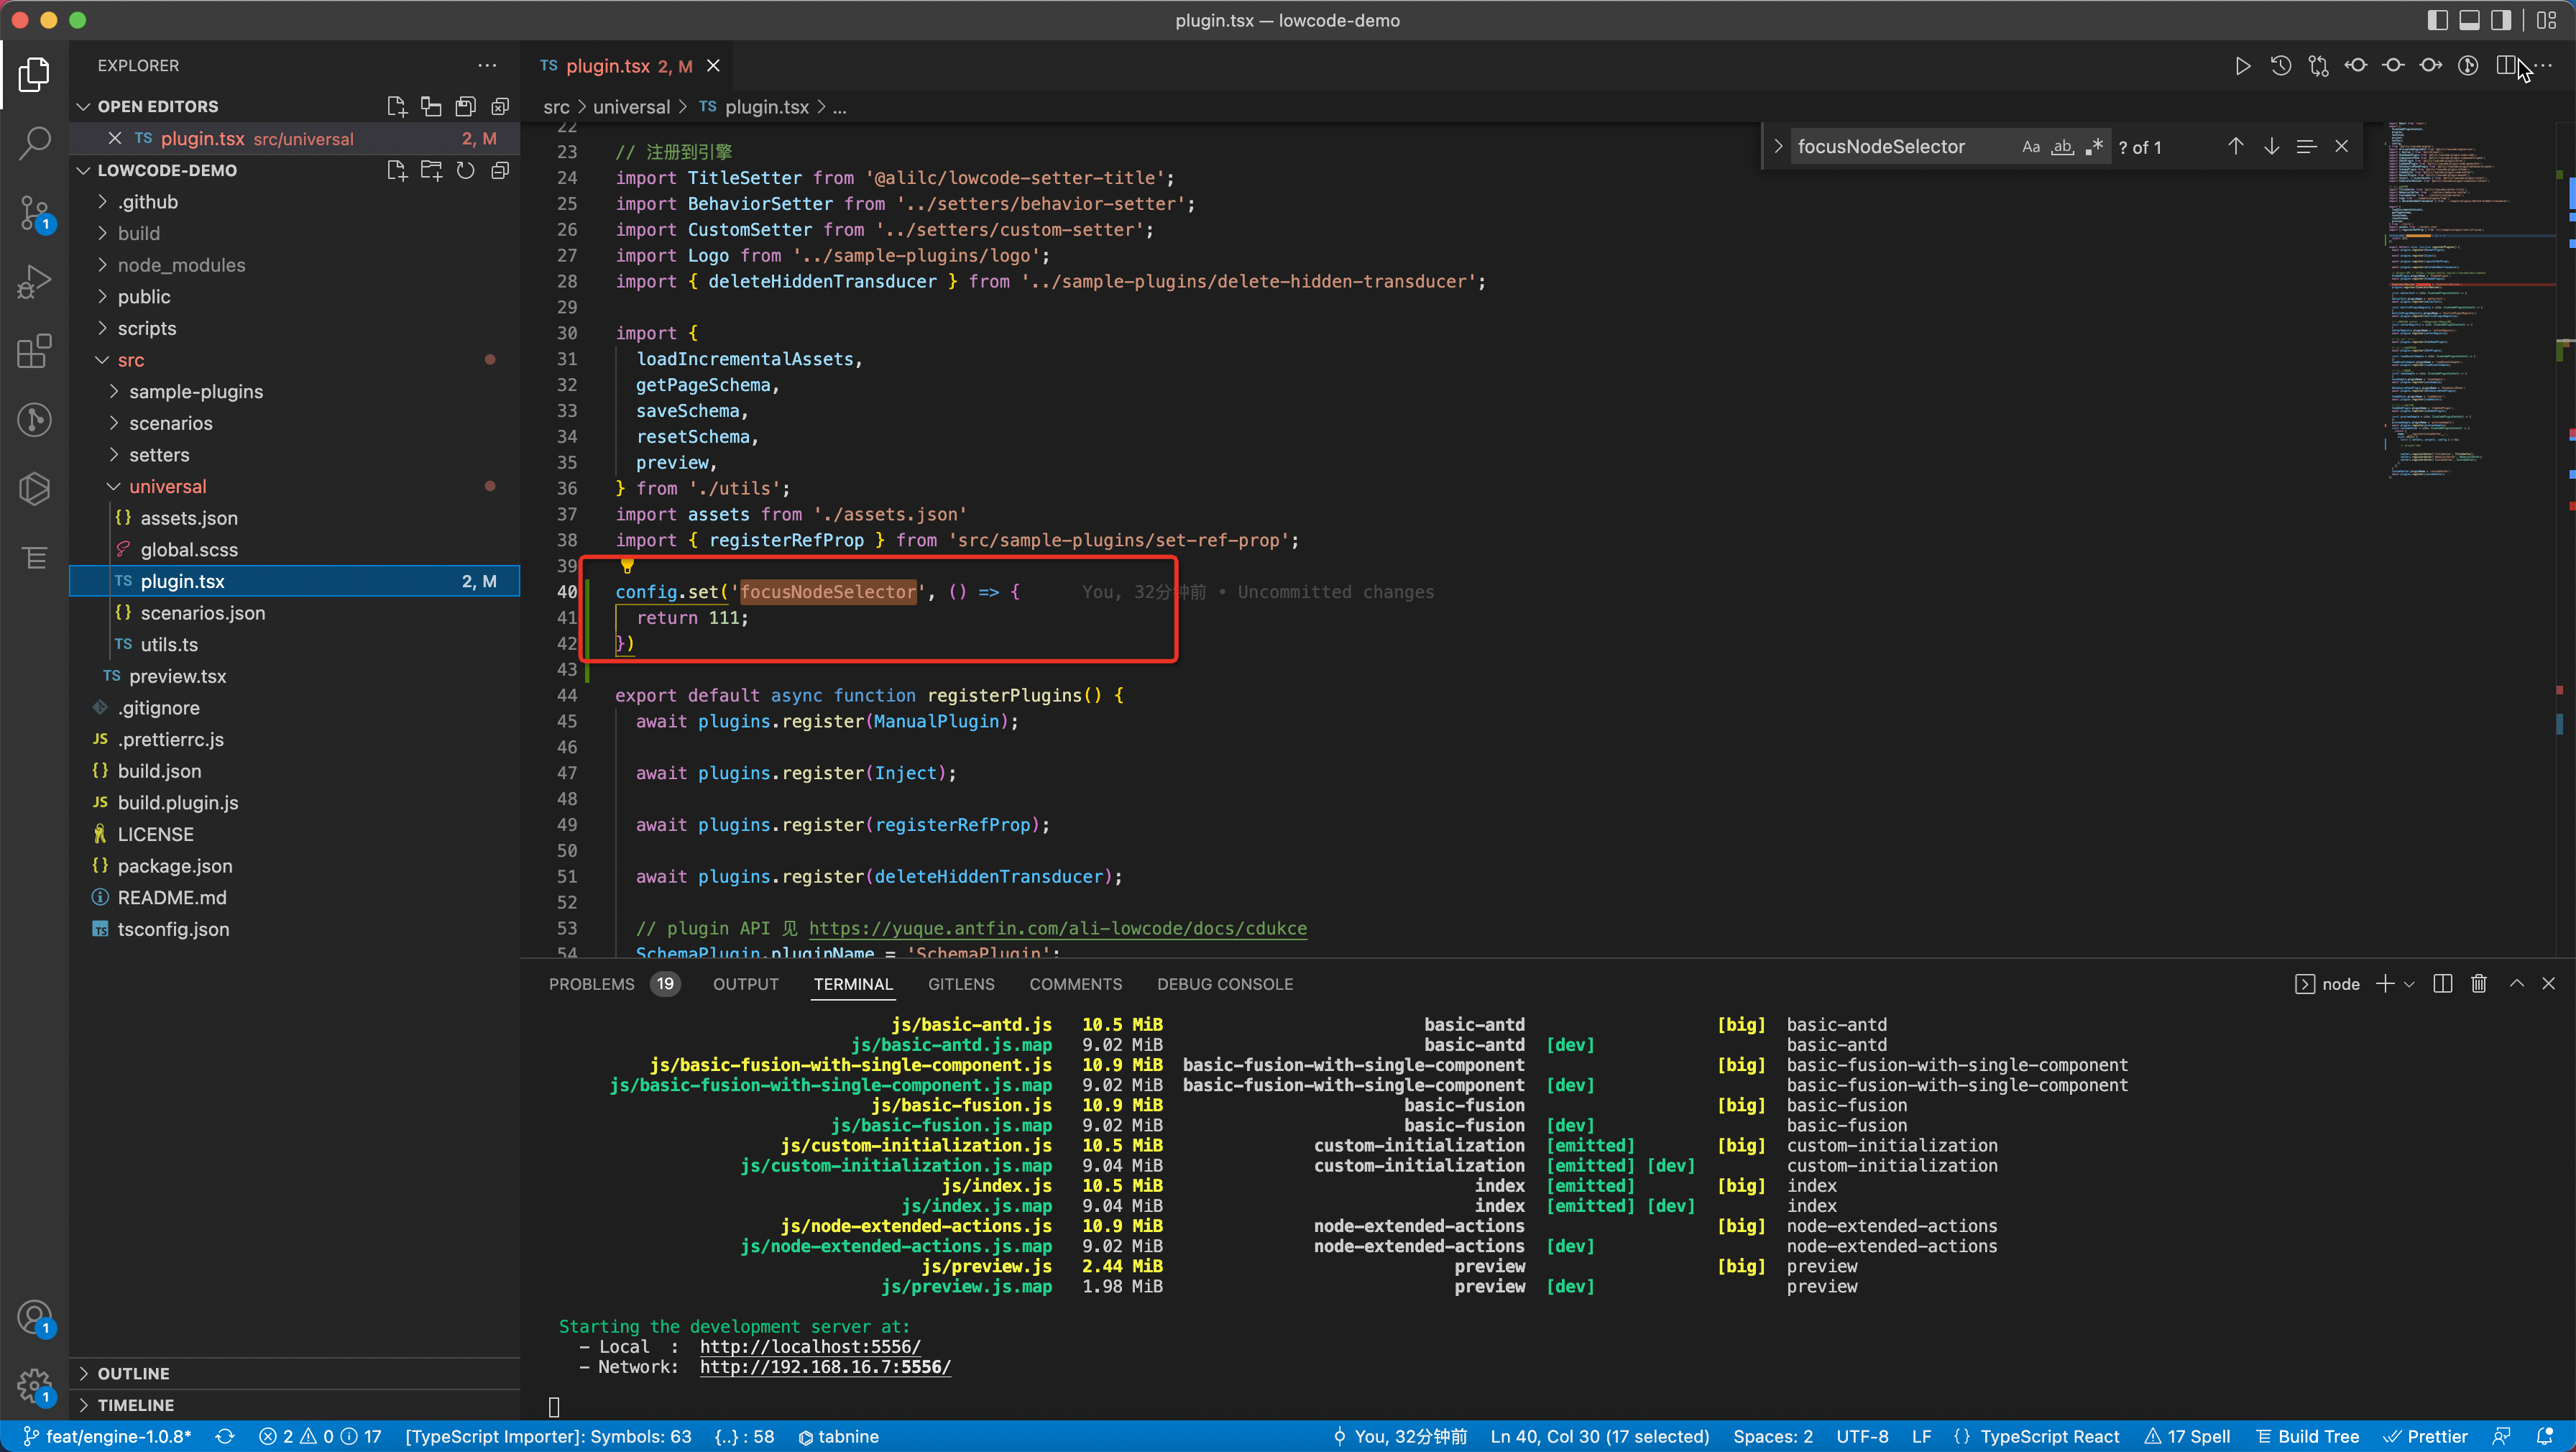Image resolution: width=2576 pixels, height=1452 pixels.
Task: Refresh the LOWCODE-DEMO explorer
Action: click(466, 171)
